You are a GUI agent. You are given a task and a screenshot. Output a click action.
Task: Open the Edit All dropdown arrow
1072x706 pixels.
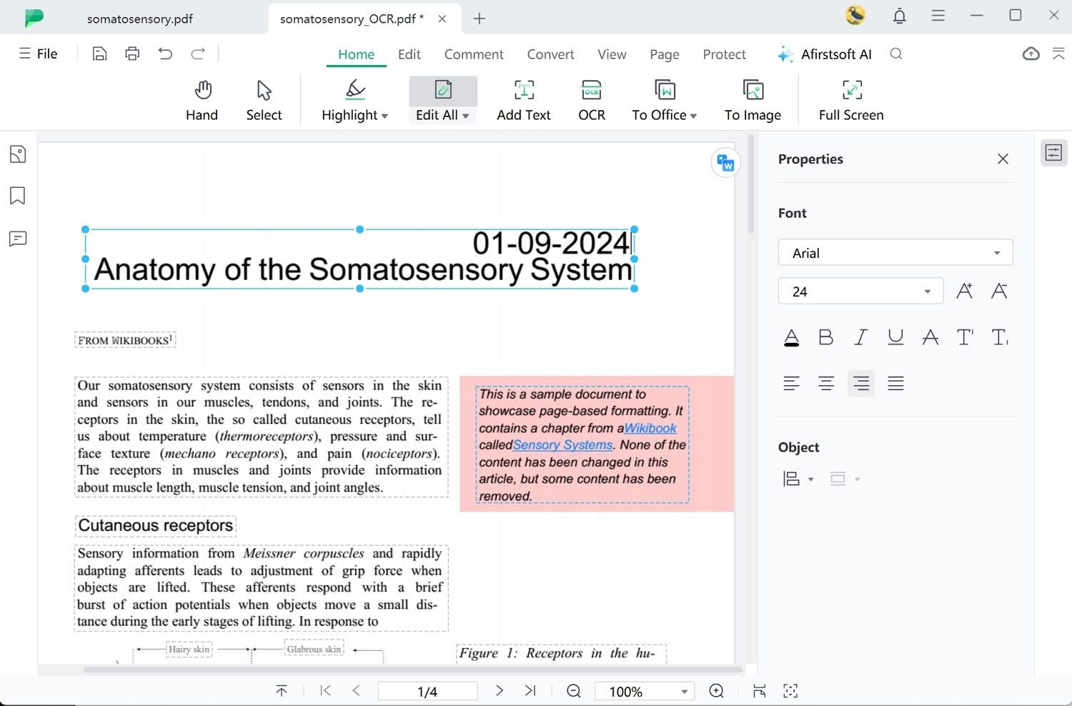click(x=466, y=115)
